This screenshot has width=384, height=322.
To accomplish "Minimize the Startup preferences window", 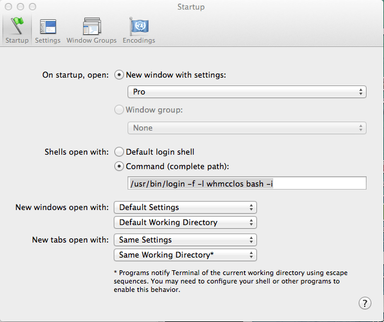I will (20, 7).
